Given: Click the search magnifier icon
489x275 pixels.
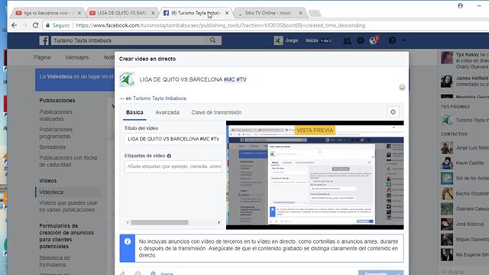Looking at the screenshot, I should [212, 40].
